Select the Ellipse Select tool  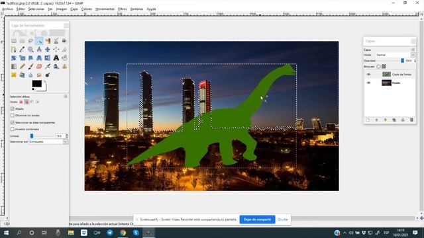22,41
